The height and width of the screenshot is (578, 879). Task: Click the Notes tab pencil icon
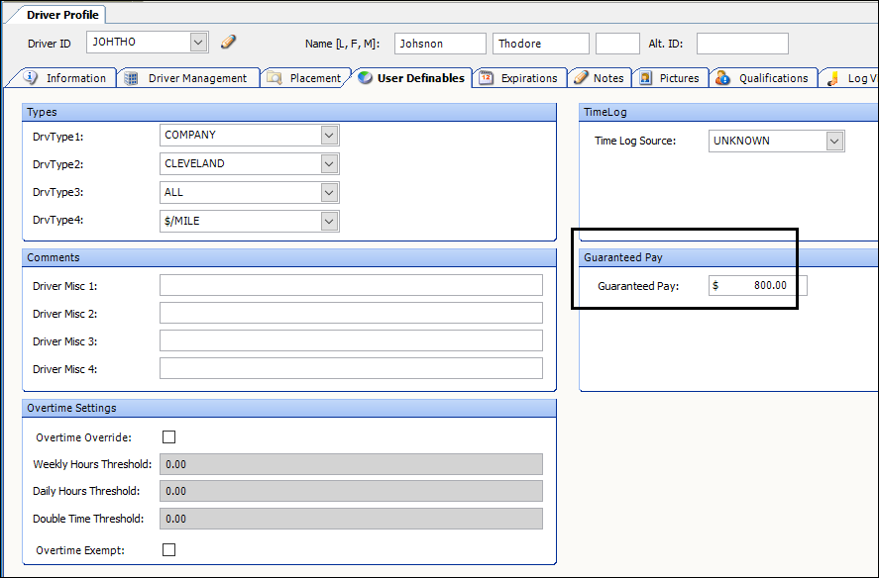click(581, 77)
